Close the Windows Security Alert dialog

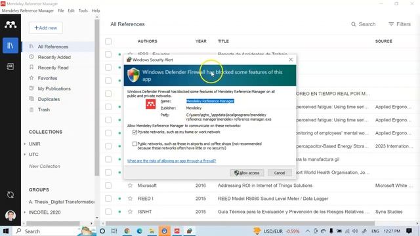click(x=291, y=60)
